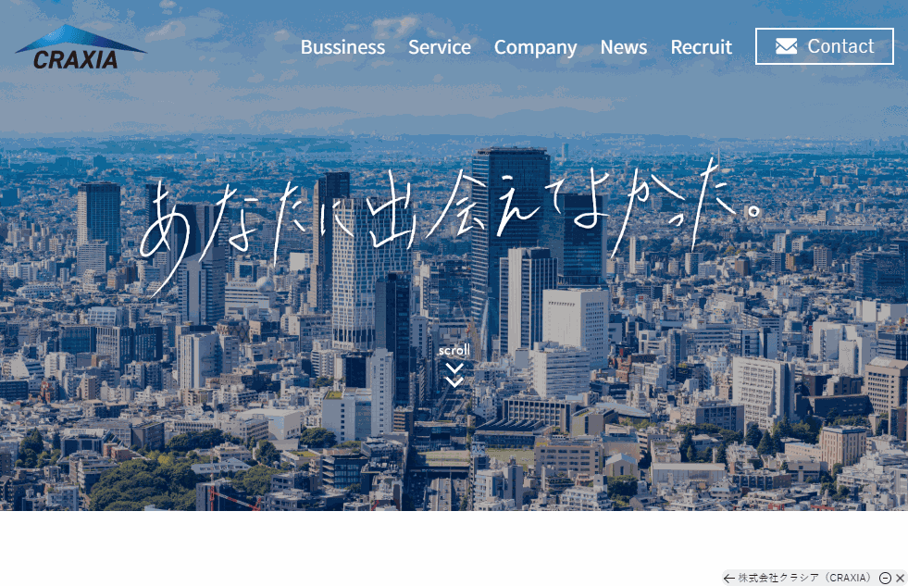Close the bottom bar with X
The image size is (908, 586).
coord(900,578)
